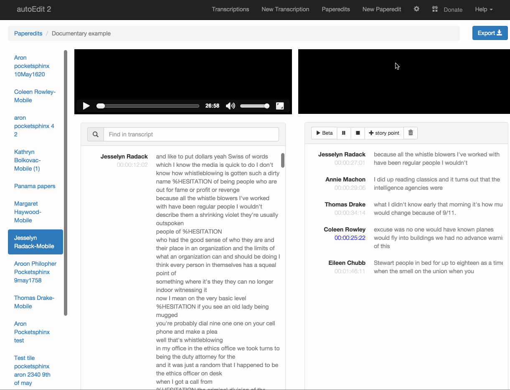Click the settings gear icon in navbar
This screenshot has width=510, height=390.
point(416,9)
